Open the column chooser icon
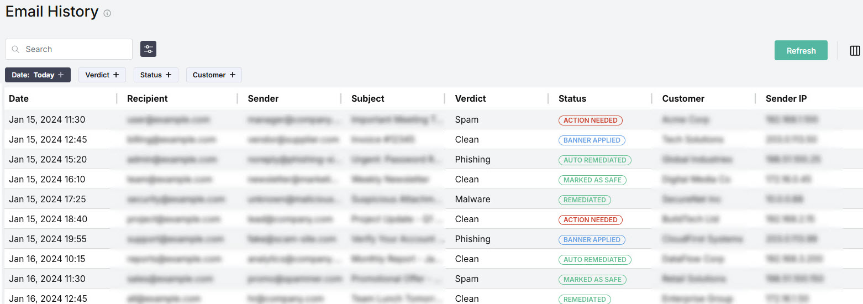This screenshot has width=863, height=304. coord(855,51)
